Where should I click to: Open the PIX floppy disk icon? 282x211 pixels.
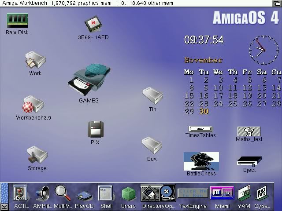pos(96,129)
